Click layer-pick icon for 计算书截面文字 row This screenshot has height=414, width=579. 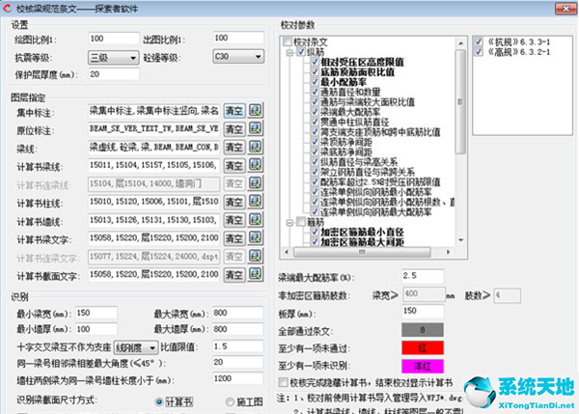[255, 274]
